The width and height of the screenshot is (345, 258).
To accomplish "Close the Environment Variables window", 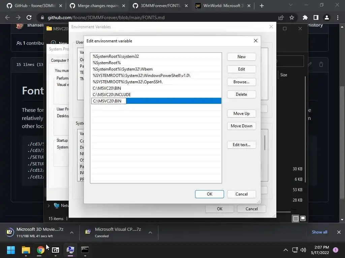I will tap(271, 27).
